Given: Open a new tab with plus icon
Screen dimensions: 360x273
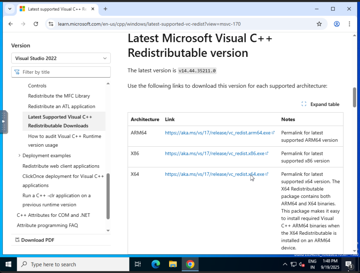Looking at the screenshot, I should 105,9.
